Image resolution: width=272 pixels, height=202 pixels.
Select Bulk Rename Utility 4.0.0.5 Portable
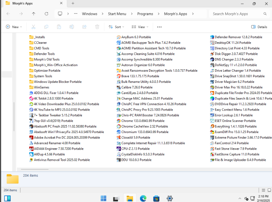[144, 82]
